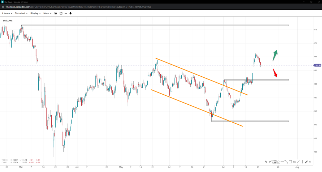Click the current price label on the axis

[317, 65]
